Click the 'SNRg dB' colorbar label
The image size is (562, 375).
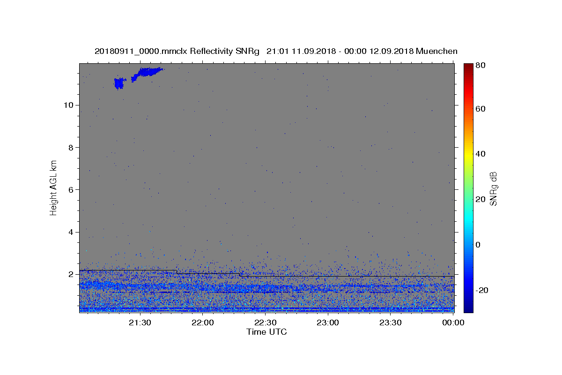pos(493,188)
